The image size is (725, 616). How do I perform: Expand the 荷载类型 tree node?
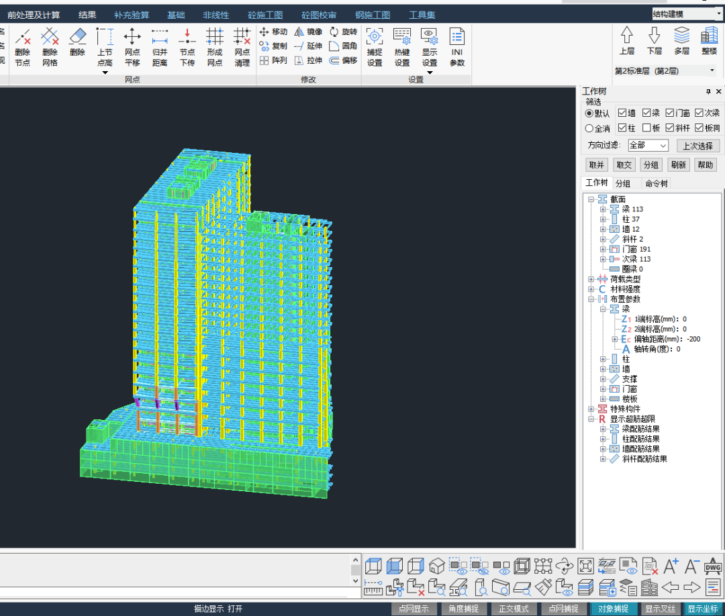(591, 279)
